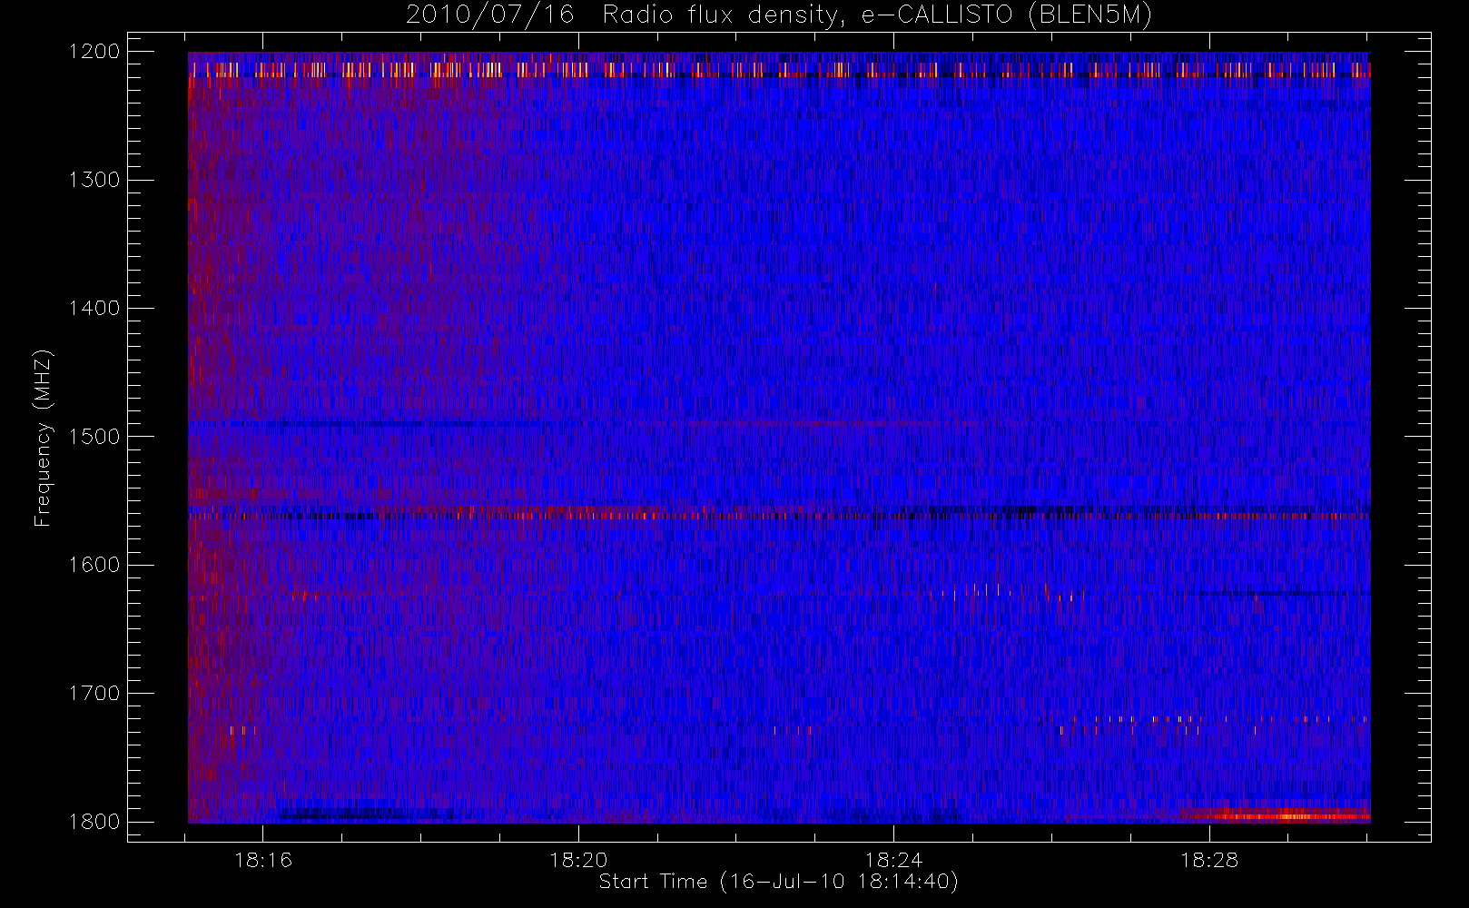The image size is (1469, 908).
Task: Click the 1400 frequency tick label
Action: pos(94,309)
